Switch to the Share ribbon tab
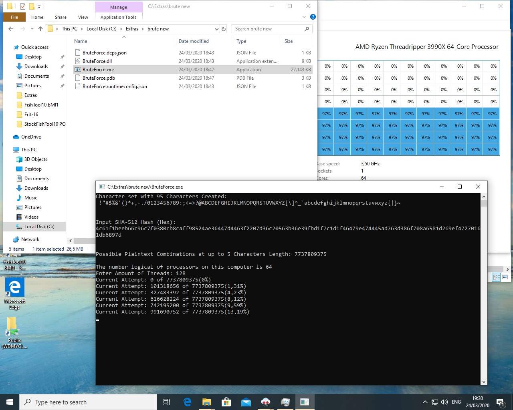 point(61,17)
